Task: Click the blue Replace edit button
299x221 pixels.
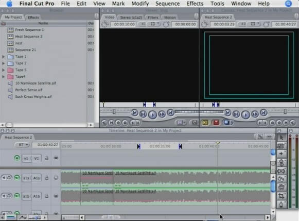Action: pos(226,122)
